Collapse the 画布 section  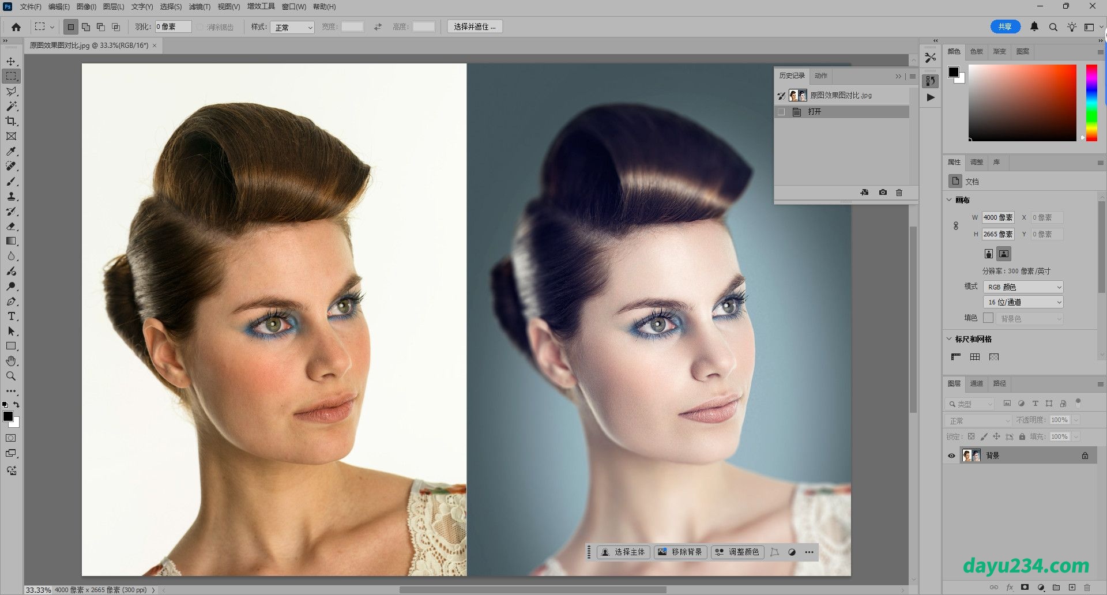tap(950, 200)
